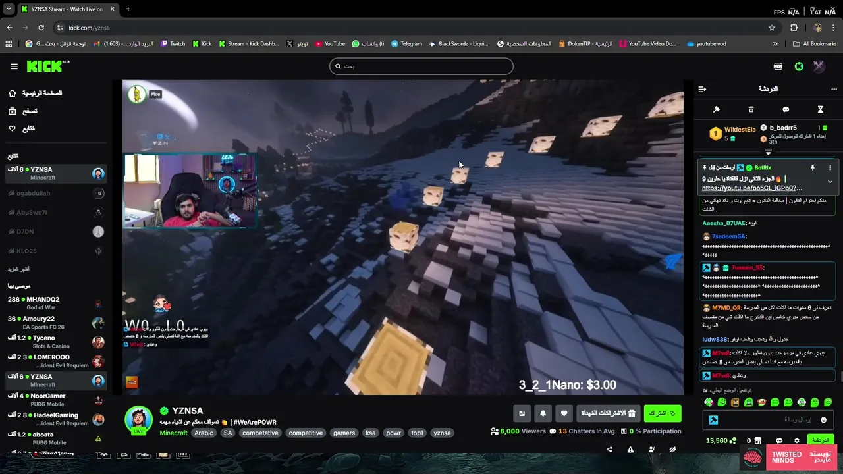Click the dashboard icon in Kick top-right header
Image resolution: width=843 pixels, height=474 pixels.
click(x=778, y=66)
